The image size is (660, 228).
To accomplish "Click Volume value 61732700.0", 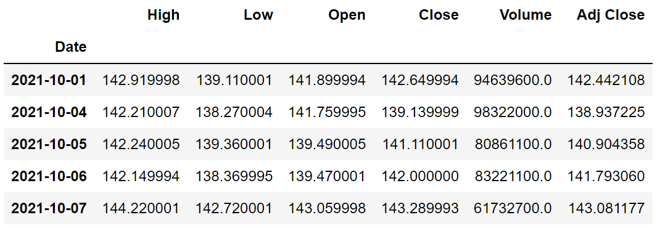I will (513, 208).
